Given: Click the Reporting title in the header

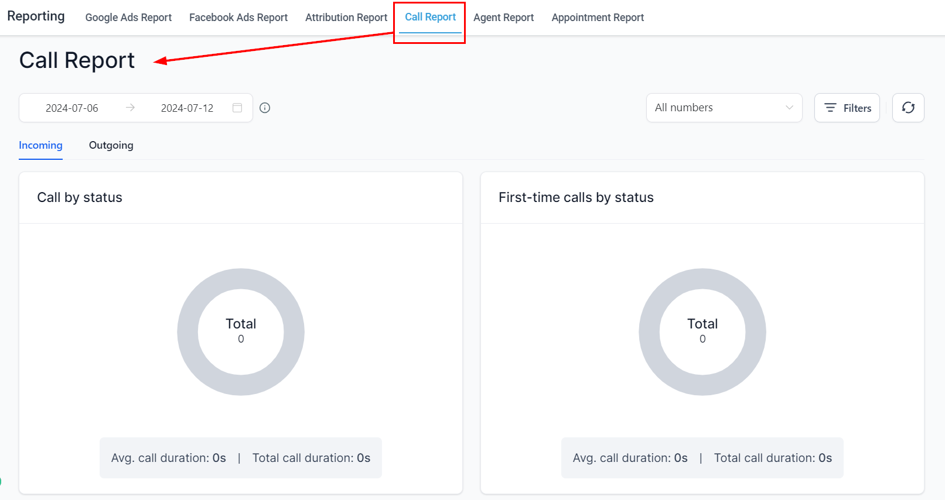Looking at the screenshot, I should (36, 16).
